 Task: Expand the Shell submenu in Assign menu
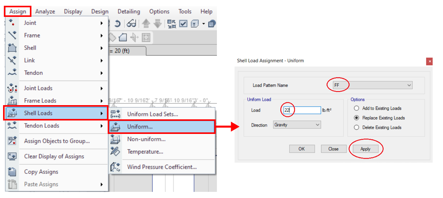56,48
